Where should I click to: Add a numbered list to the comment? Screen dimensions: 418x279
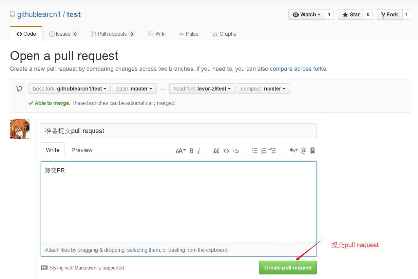click(x=264, y=150)
